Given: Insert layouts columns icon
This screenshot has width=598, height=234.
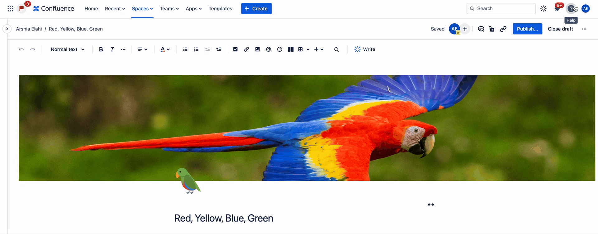Looking at the screenshot, I should (291, 49).
